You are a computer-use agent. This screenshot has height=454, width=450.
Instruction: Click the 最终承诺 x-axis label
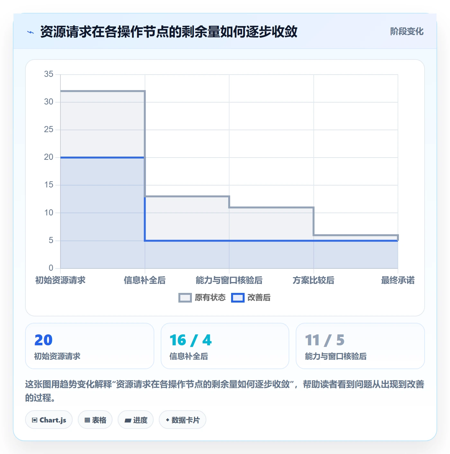tap(398, 280)
